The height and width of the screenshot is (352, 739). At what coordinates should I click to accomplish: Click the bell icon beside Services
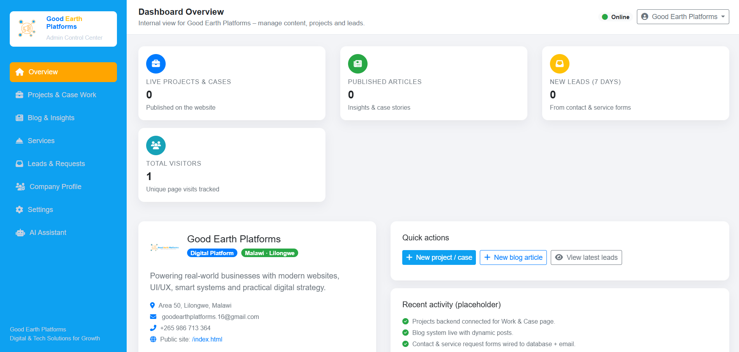[x=19, y=141]
